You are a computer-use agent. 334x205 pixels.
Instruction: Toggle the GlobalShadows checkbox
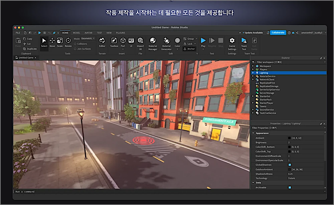[x=290, y=165]
